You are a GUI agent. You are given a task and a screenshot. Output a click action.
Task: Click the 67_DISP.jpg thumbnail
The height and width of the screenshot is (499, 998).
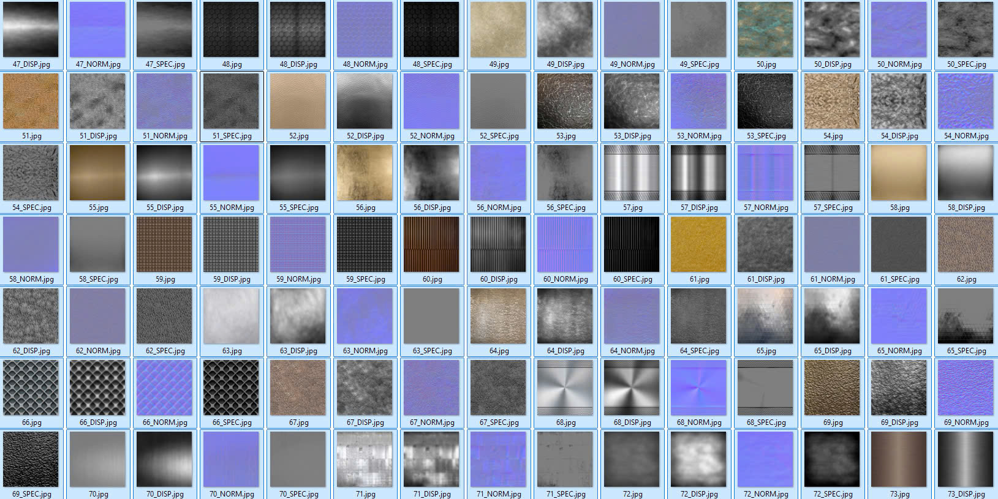(365, 388)
